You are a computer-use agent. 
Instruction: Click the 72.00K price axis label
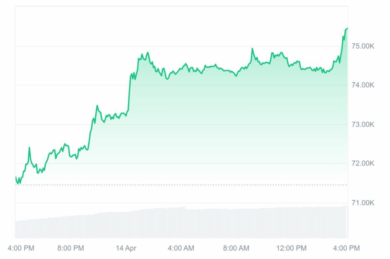tap(362, 163)
